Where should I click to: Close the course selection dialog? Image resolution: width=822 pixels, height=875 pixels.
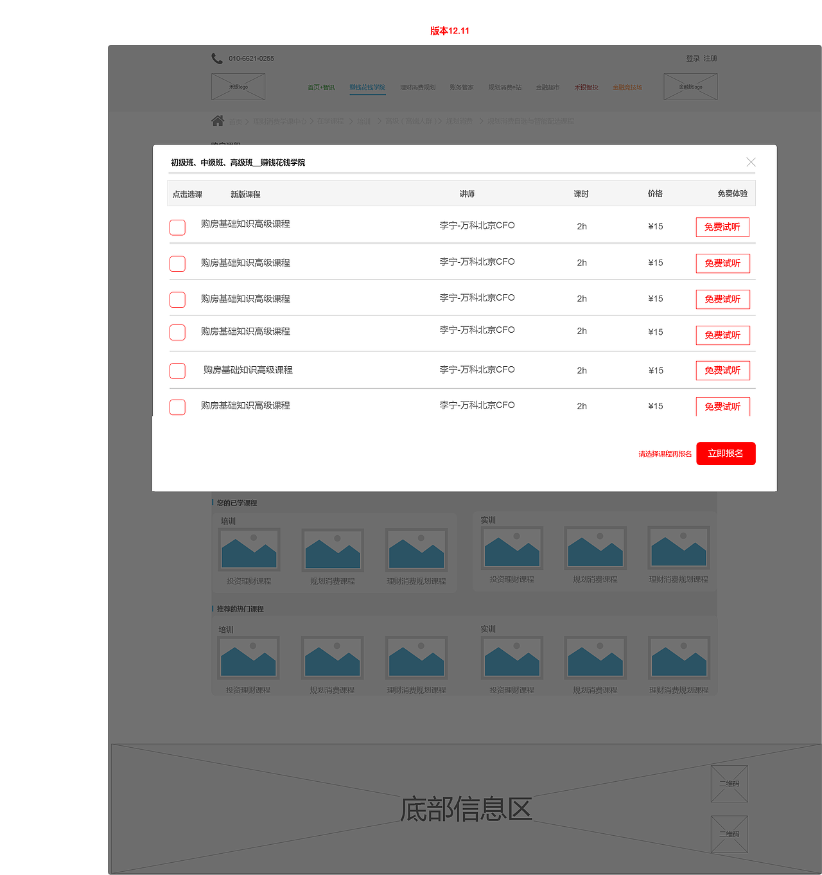click(x=751, y=162)
